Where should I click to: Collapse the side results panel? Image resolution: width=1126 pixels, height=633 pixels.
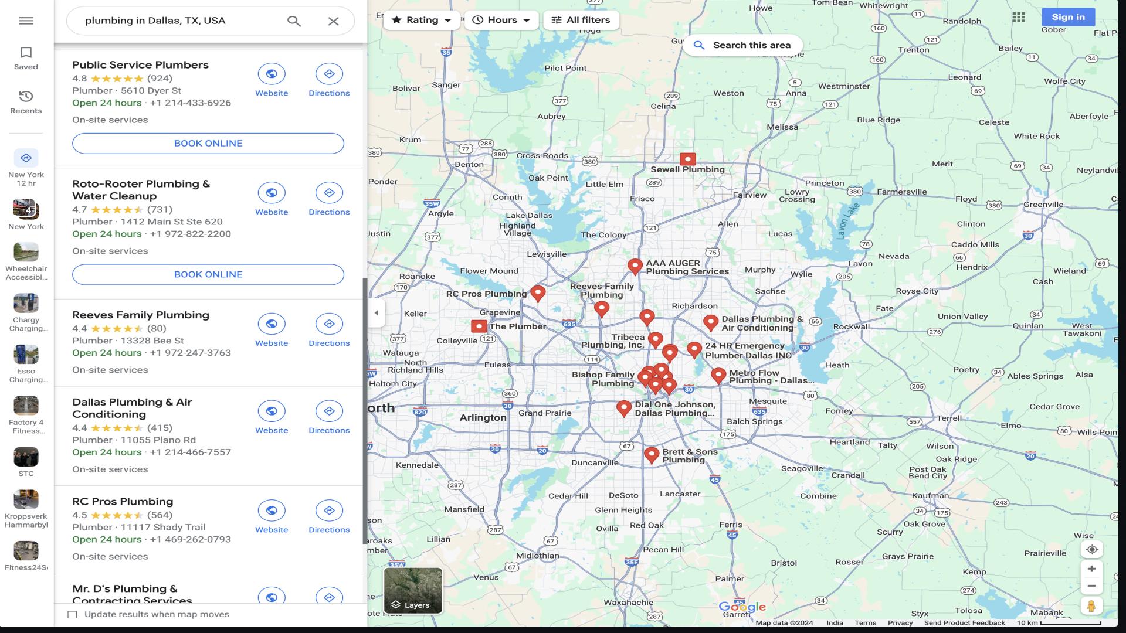pos(377,312)
